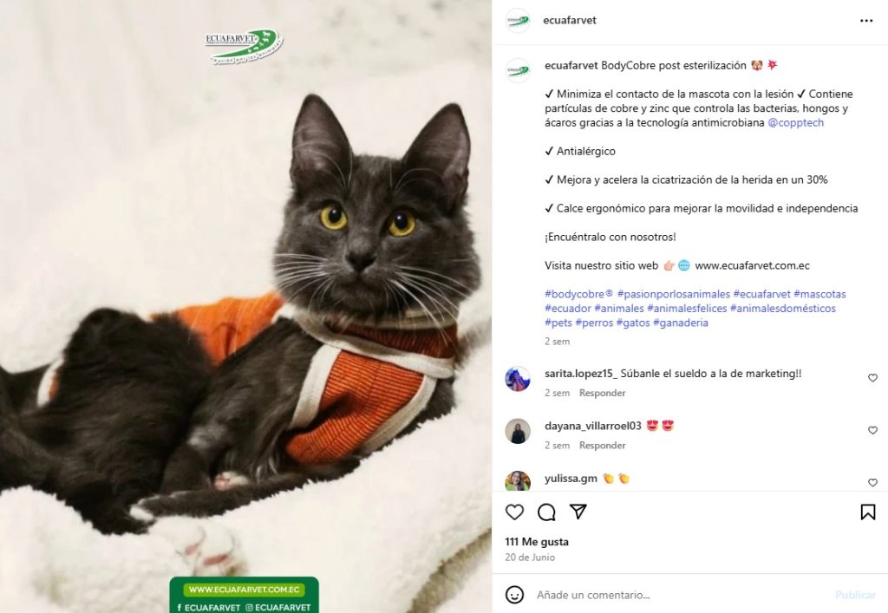Open ecuafarvet profile picture in header
Screen dimensions: 888x613
tap(518, 21)
